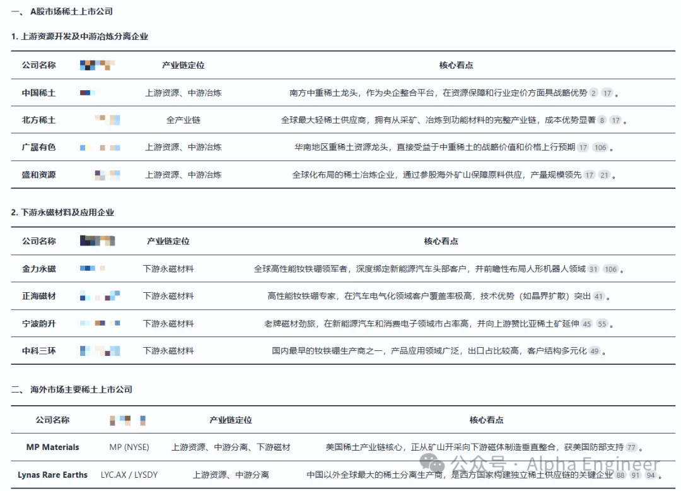Select company name 北方稀土
The width and height of the screenshot is (681, 491).
click(x=38, y=120)
